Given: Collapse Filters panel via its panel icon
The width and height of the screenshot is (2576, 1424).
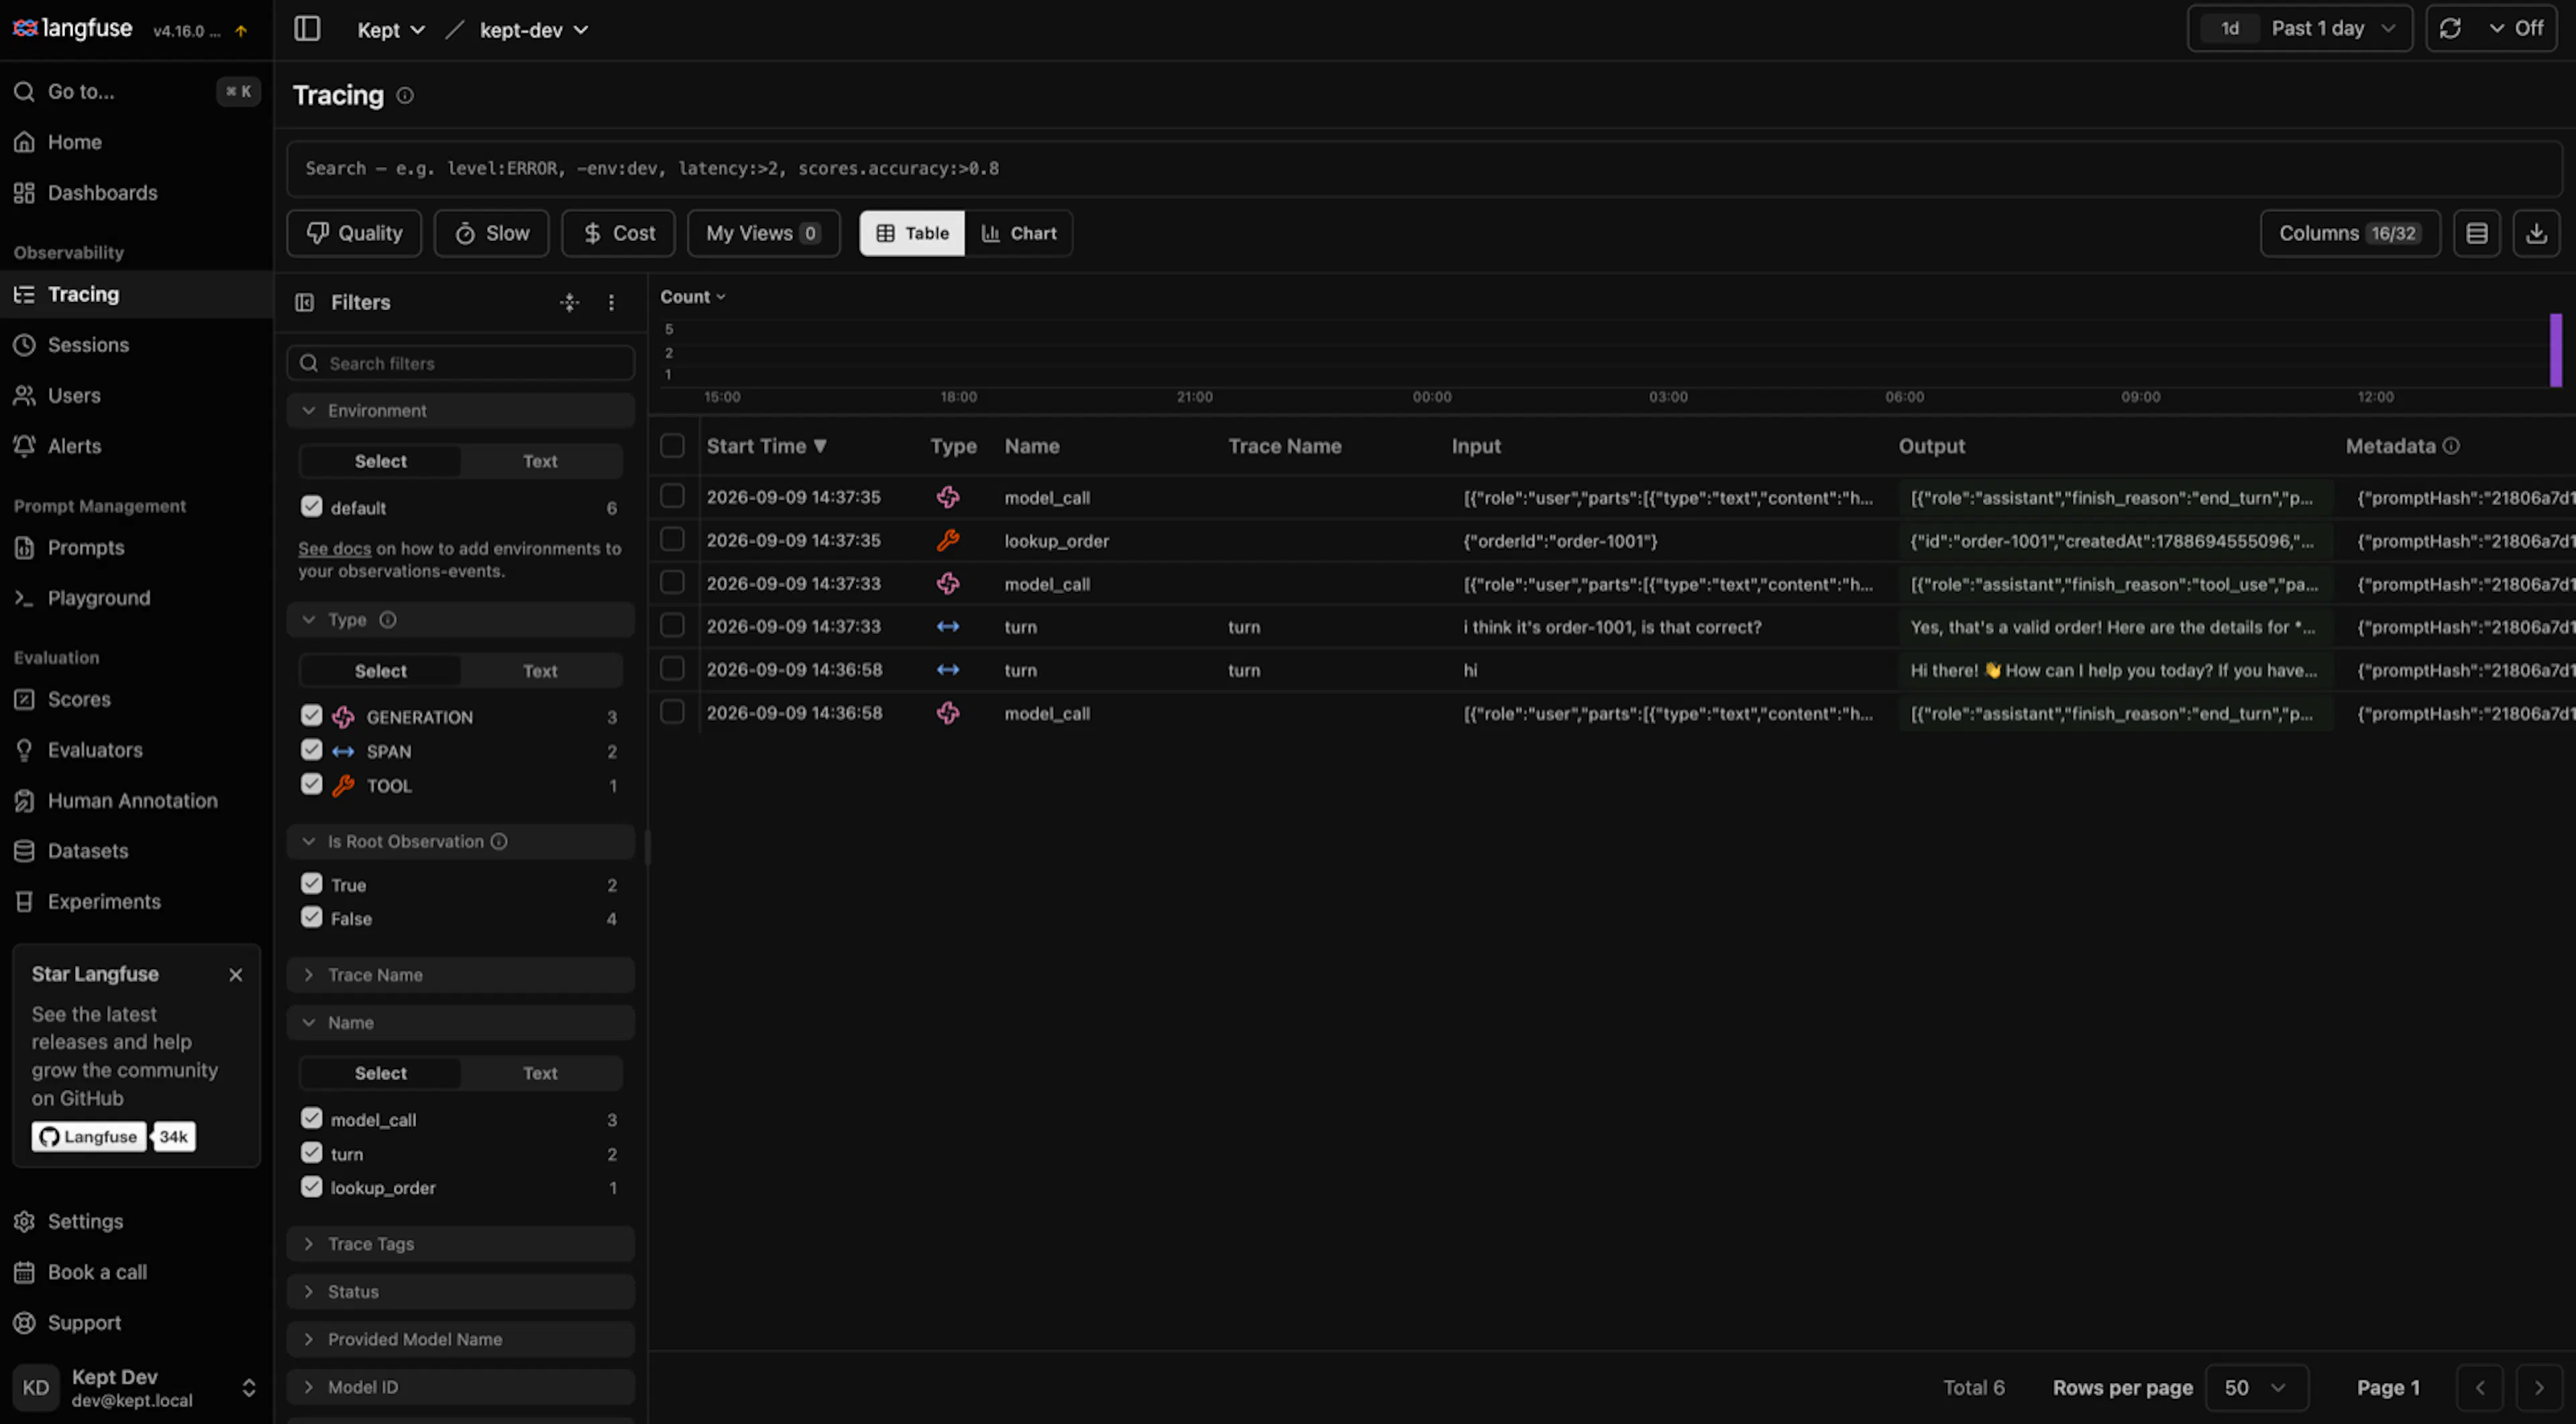Looking at the screenshot, I should (x=305, y=302).
